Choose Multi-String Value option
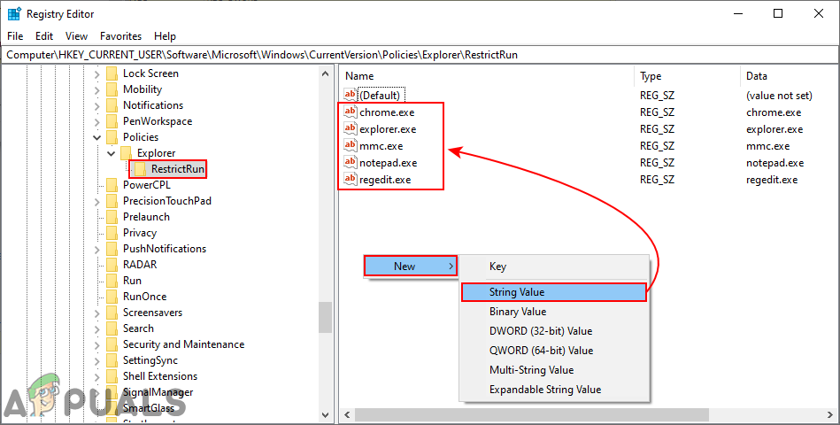This screenshot has height=425, width=840. click(x=553, y=370)
